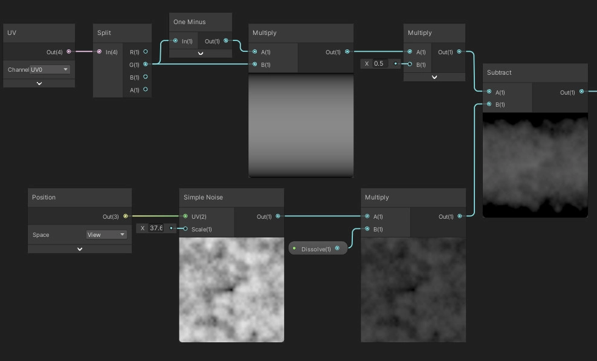This screenshot has width=597, height=361.
Task: Select the Dissolve property node
Action: pyautogui.click(x=315, y=249)
